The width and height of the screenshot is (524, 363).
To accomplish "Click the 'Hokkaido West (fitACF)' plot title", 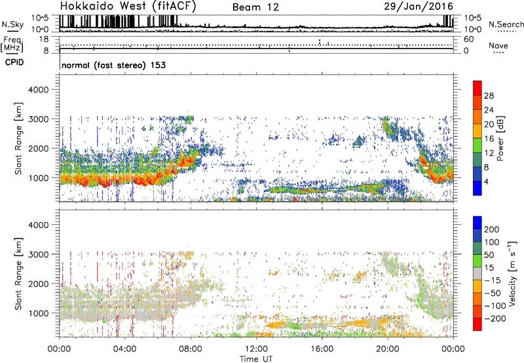I will pos(128,7).
